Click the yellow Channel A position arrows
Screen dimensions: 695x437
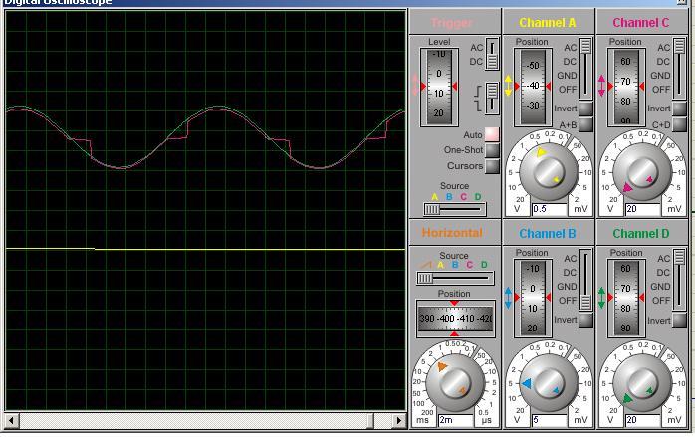click(509, 86)
